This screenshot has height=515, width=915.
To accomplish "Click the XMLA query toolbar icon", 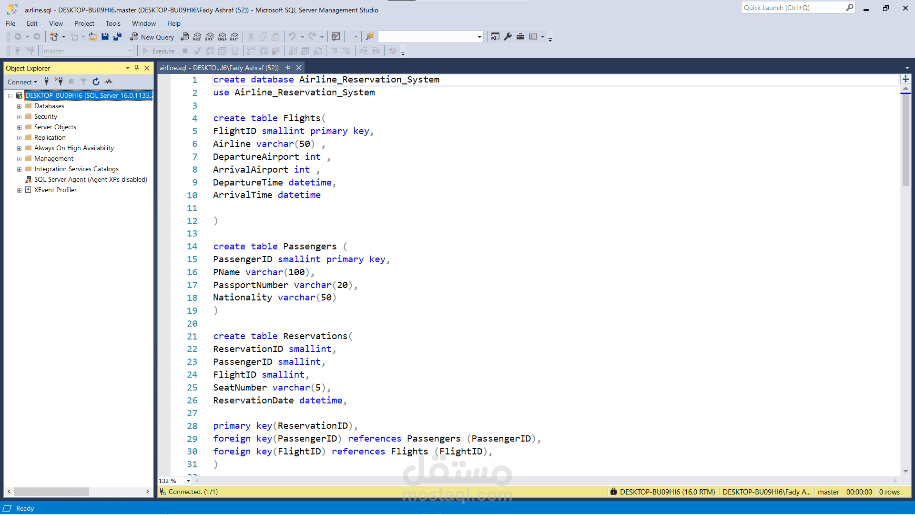I will click(x=222, y=37).
